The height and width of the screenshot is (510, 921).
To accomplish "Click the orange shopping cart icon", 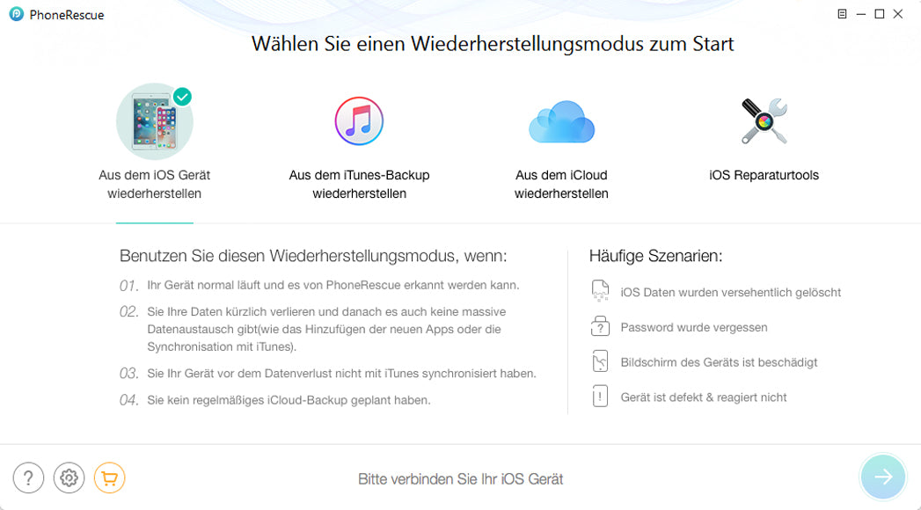I will [x=109, y=477].
